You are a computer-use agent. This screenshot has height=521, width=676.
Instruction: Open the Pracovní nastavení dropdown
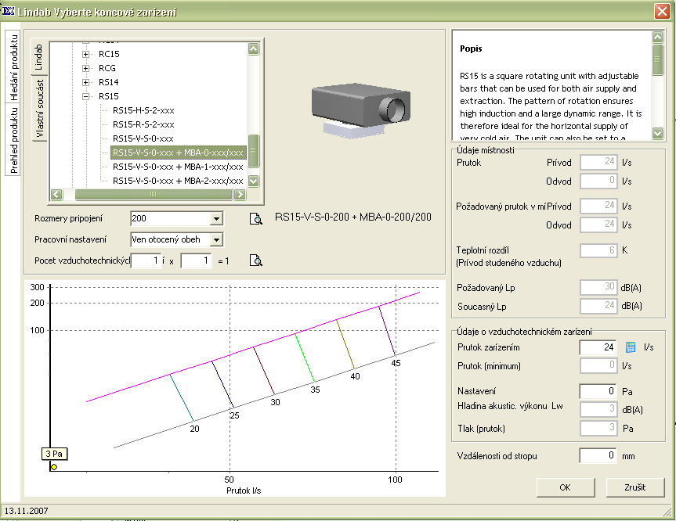point(216,239)
